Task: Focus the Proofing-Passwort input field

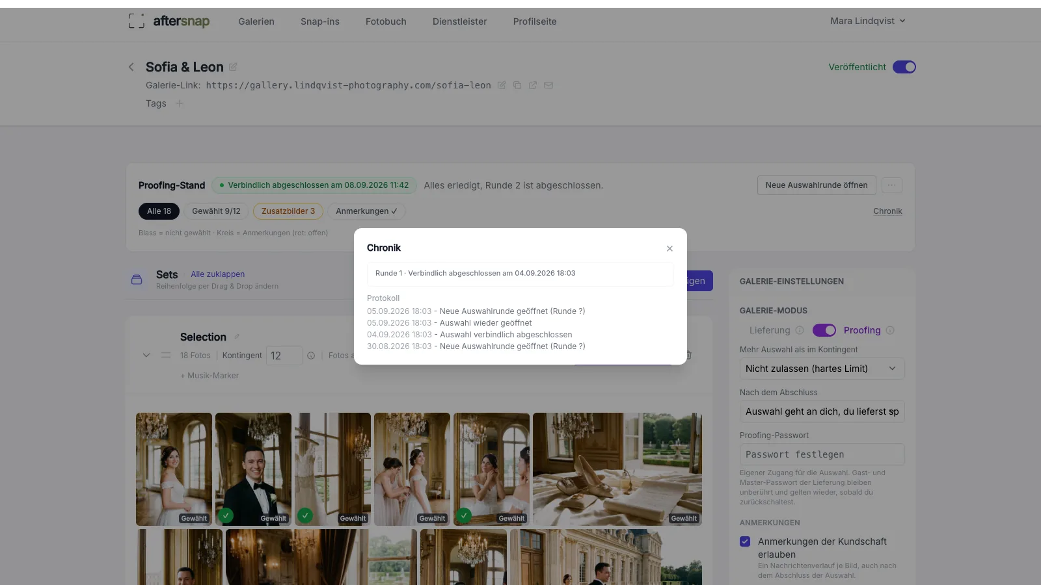Action: pyautogui.click(x=822, y=454)
